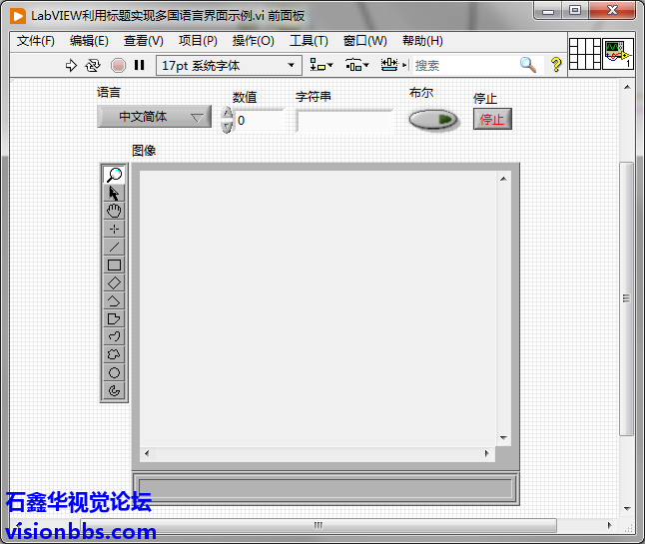Click the image display left scroll arrow
Viewport: 645px width, 544px height.
point(147,453)
